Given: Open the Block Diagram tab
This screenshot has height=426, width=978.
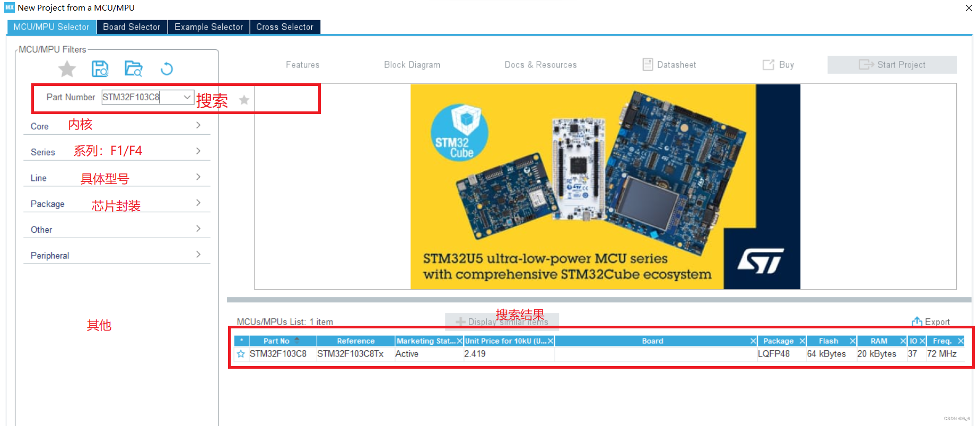Looking at the screenshot, I should (412, 65).
